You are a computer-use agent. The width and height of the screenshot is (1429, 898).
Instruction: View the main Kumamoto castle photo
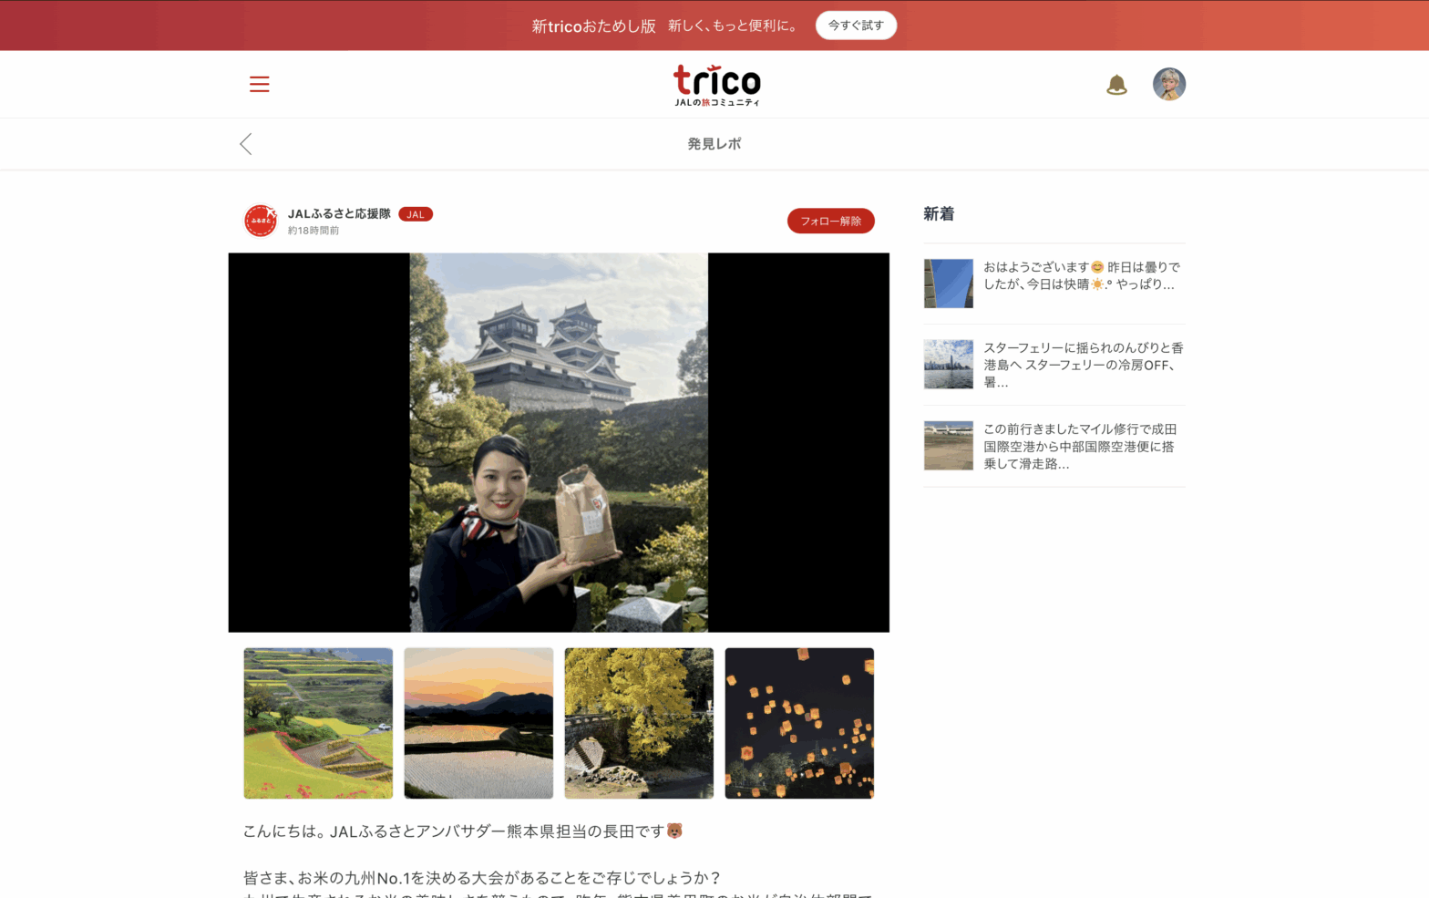coord(559,442)
